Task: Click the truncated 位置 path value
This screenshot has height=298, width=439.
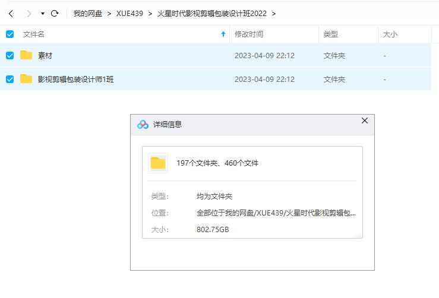Action: click(x=276, y=213)
